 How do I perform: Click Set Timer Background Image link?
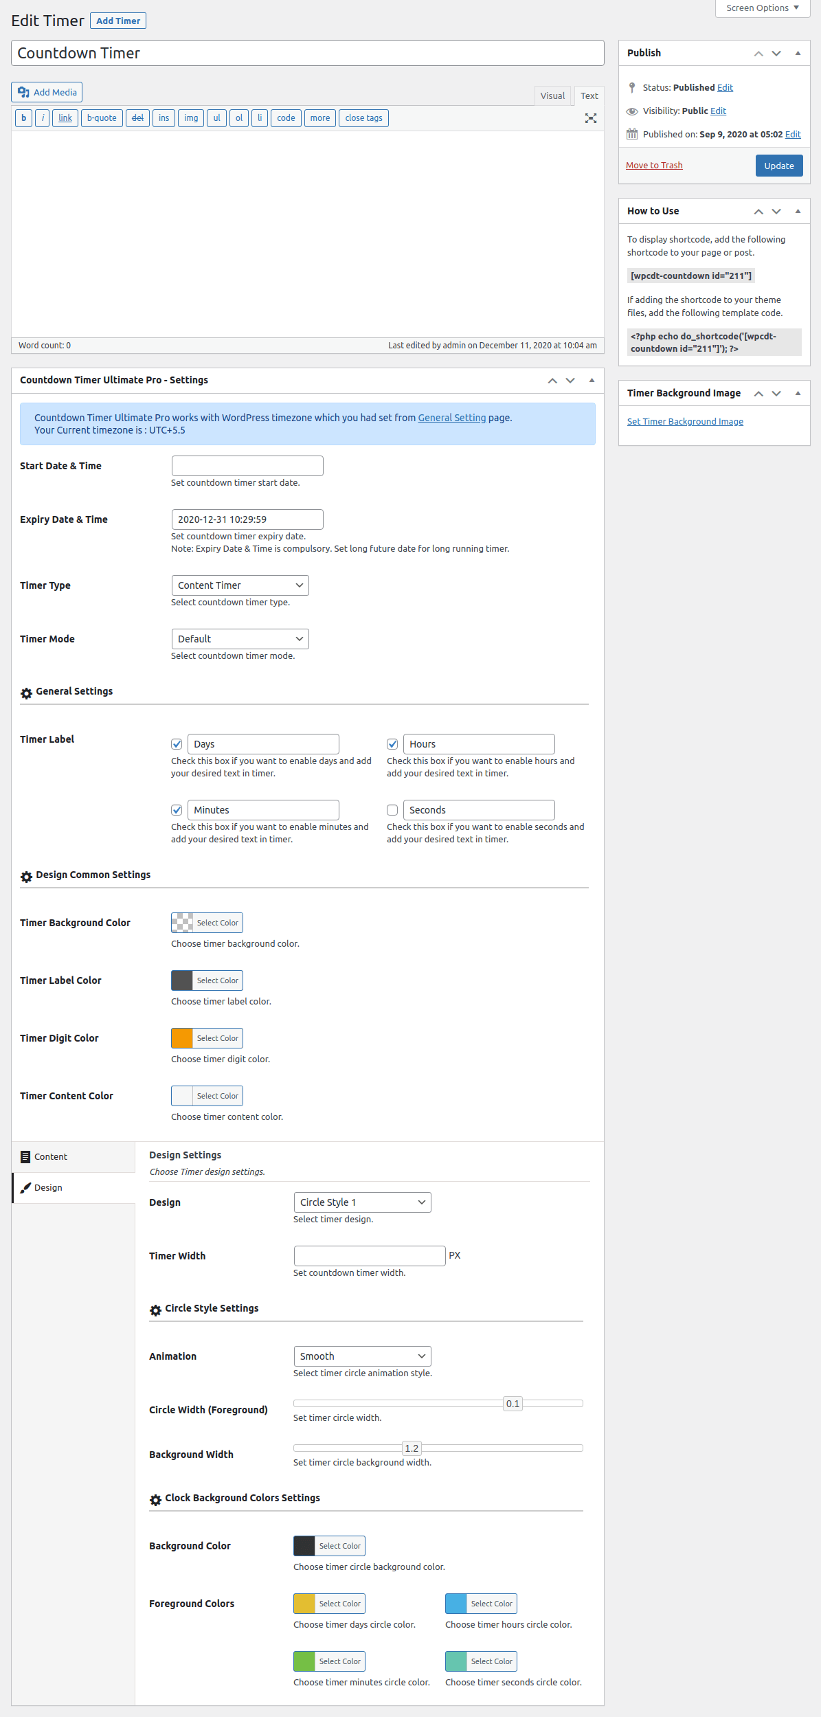point(685,422)
